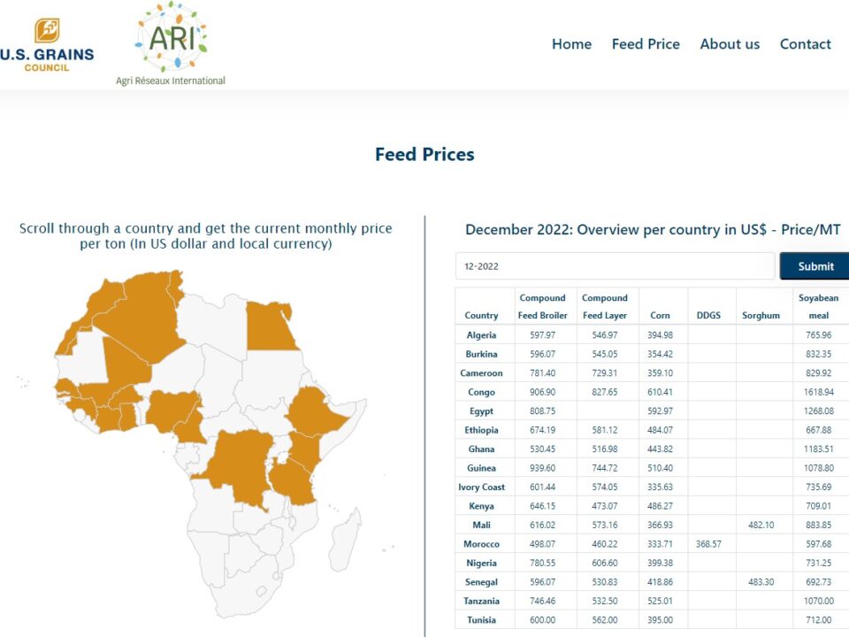
Task: Click the ARI Agri Réseaux International logo
Action: (x=171, y=43)
